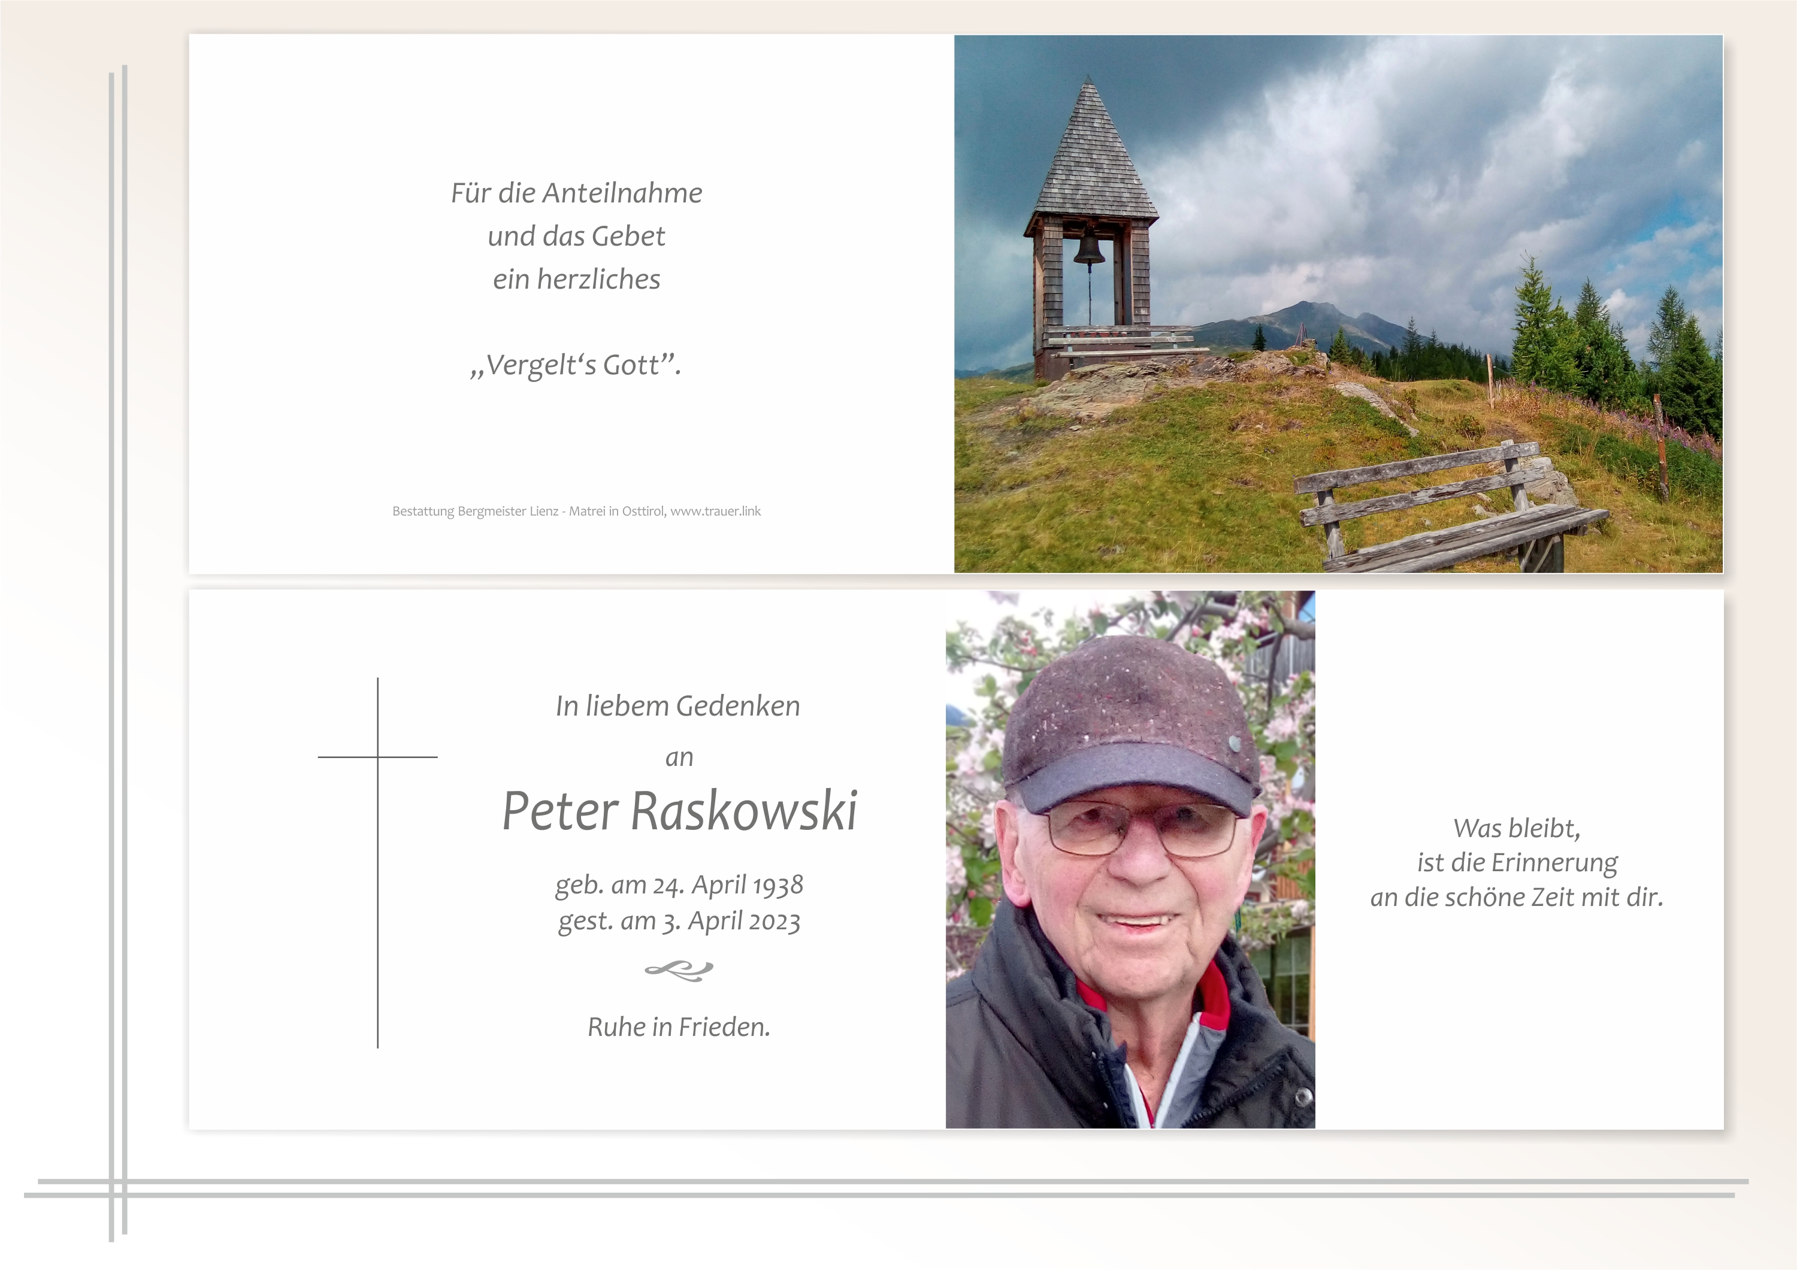The height and width of the screenshot is (1270, 1797).
Task: Click the line 'Was bleibt,'
Action: (x=1517, y=829)
